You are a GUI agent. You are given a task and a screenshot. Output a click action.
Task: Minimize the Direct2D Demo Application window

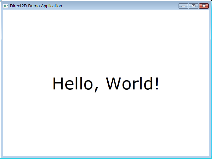point(183,6)
